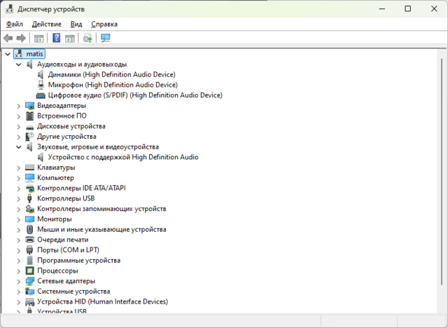
Task: Select the Динамики speaker device
Action: tap(128, 74)
